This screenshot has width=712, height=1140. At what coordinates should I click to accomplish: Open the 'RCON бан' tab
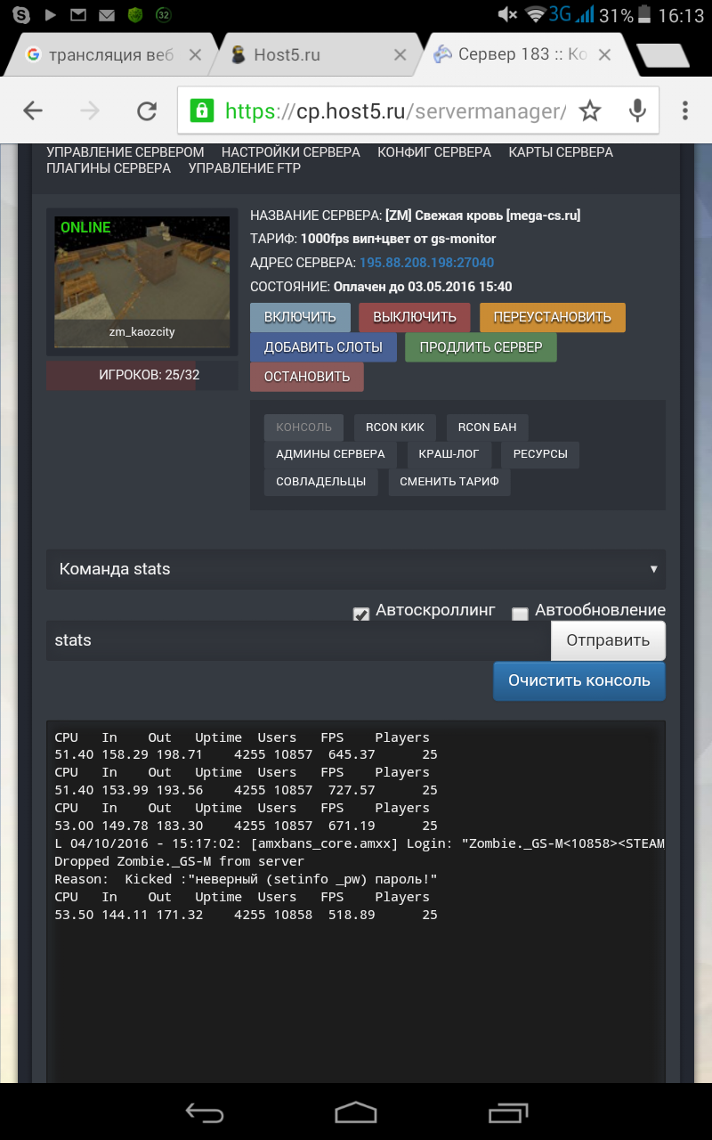(x=487, y=427)
